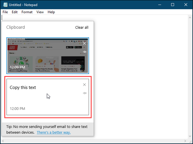The height and width of the screenshot is (144, 193).
Task: Open the File menu
Action: (5, 12)
